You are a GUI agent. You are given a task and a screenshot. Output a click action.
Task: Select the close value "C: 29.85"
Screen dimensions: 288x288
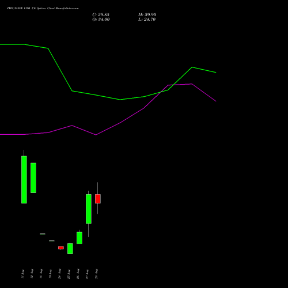tap(101, 15)
